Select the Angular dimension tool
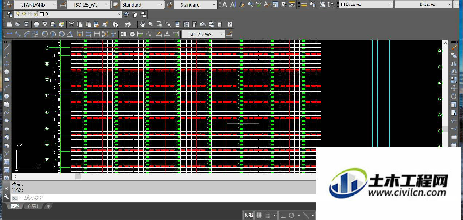The height and width of the screenshot is (220, 463). 70,34
